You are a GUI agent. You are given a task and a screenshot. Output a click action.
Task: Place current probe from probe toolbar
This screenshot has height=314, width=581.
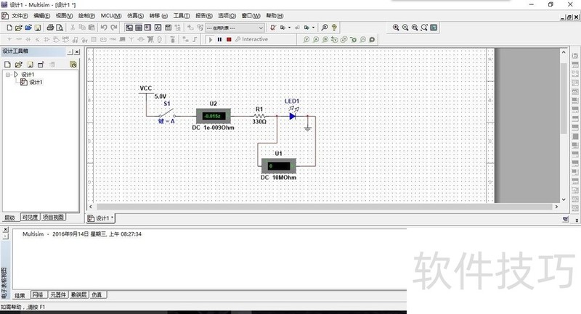tap(316, 39)
